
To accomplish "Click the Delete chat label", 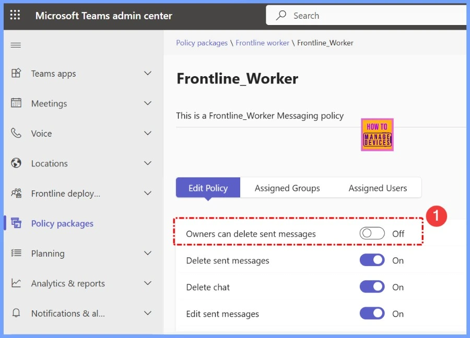I will pyautogui.click(x=208, y=287).
